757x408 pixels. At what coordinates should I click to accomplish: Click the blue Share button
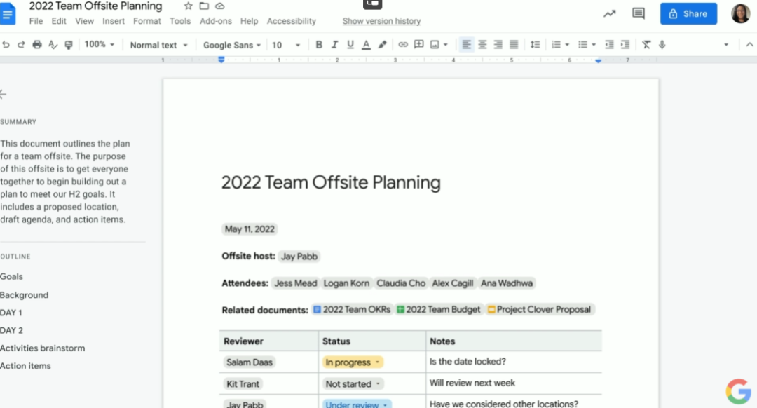pyautogui.click(x=688, y=14)
